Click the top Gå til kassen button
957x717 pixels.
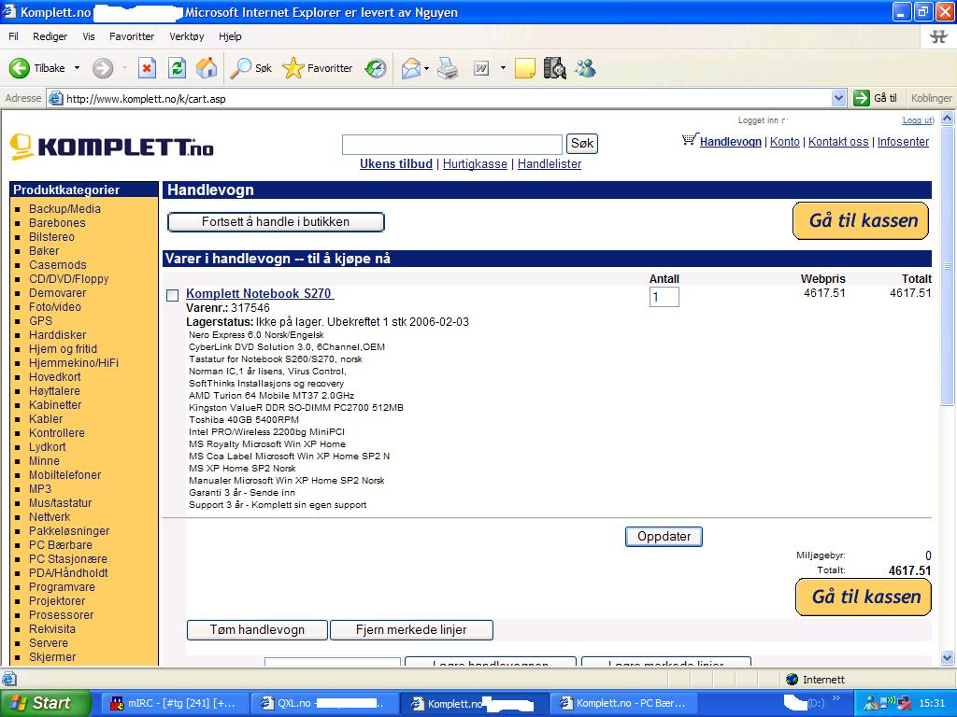click(x=861, y=220)
